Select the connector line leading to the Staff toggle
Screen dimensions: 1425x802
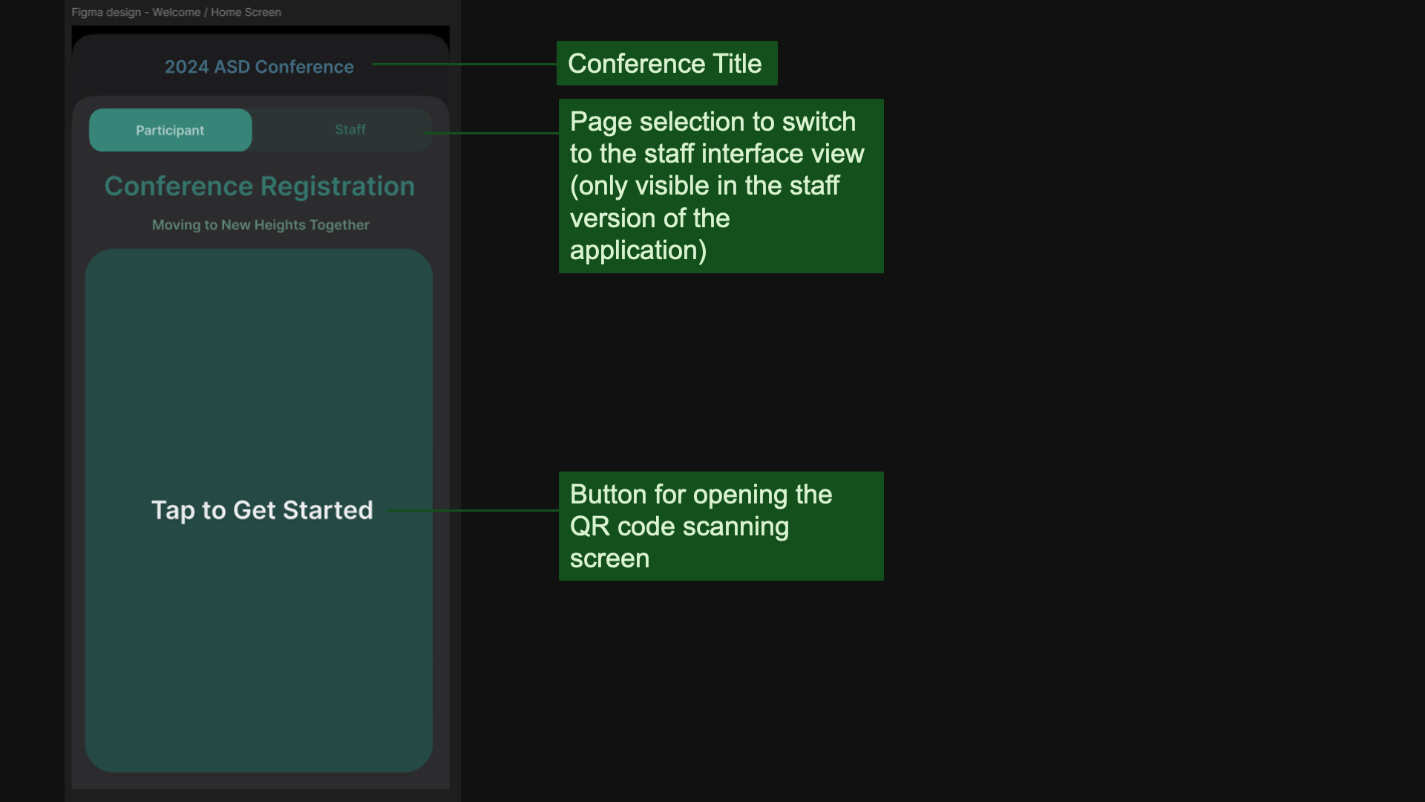(490, 134)
